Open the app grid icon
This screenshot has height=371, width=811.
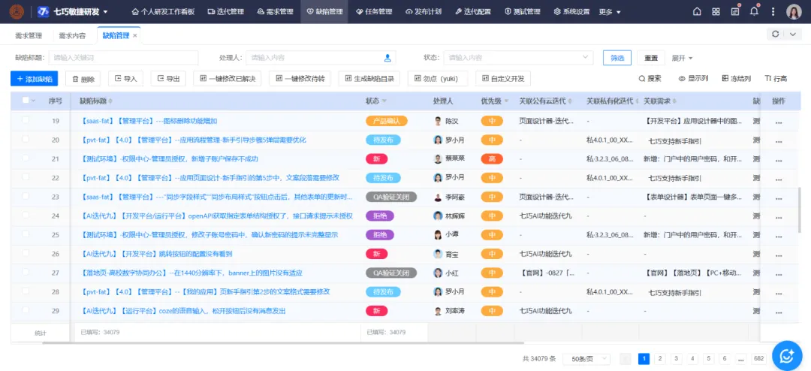(x=716, y=12)
